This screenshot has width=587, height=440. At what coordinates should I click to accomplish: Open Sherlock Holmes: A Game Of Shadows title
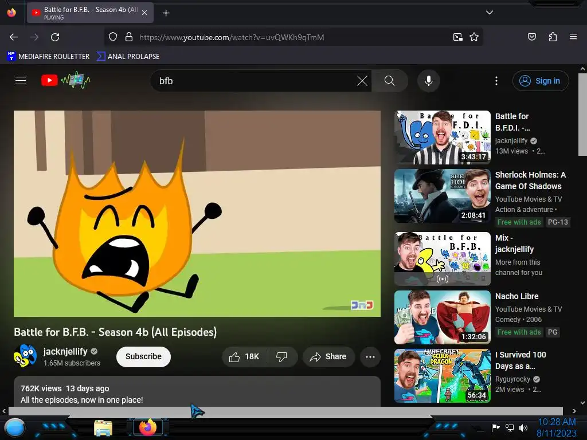(530, 180)
